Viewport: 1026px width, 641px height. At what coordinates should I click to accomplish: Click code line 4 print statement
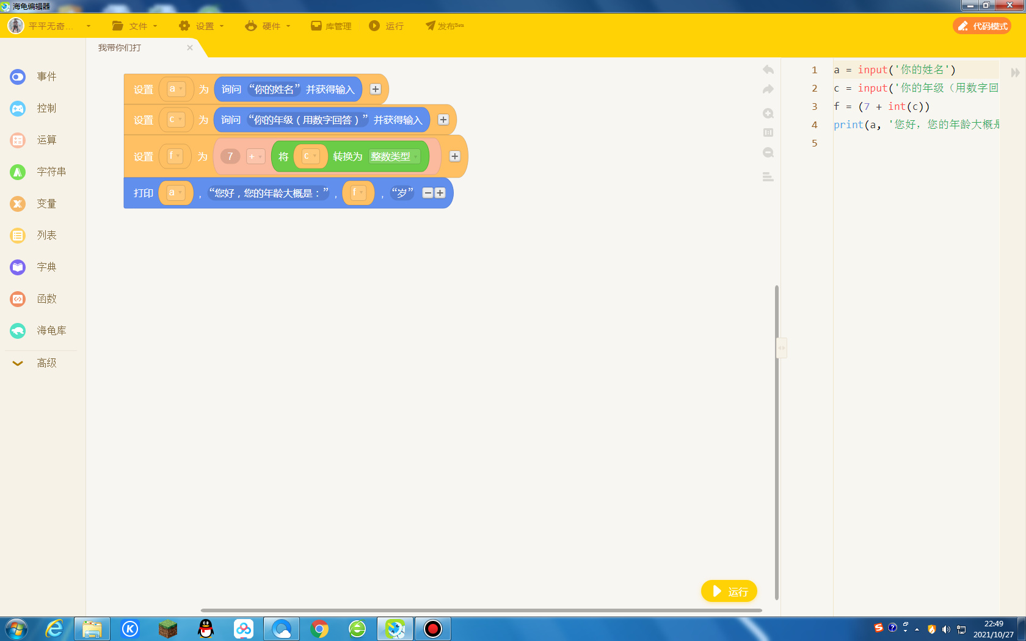[x=916, y=125]
